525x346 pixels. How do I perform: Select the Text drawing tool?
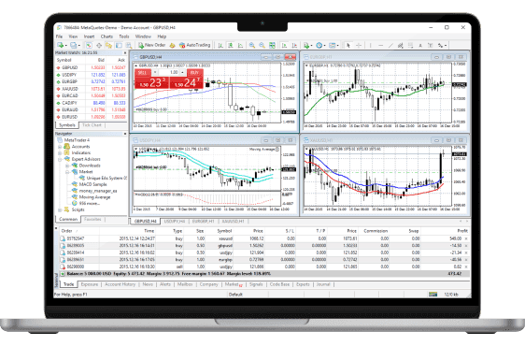point(420,45)
